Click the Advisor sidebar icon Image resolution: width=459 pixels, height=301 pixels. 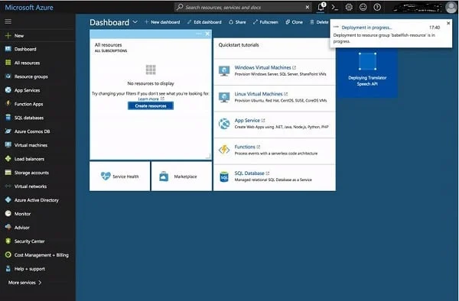(x=8, y=228)
